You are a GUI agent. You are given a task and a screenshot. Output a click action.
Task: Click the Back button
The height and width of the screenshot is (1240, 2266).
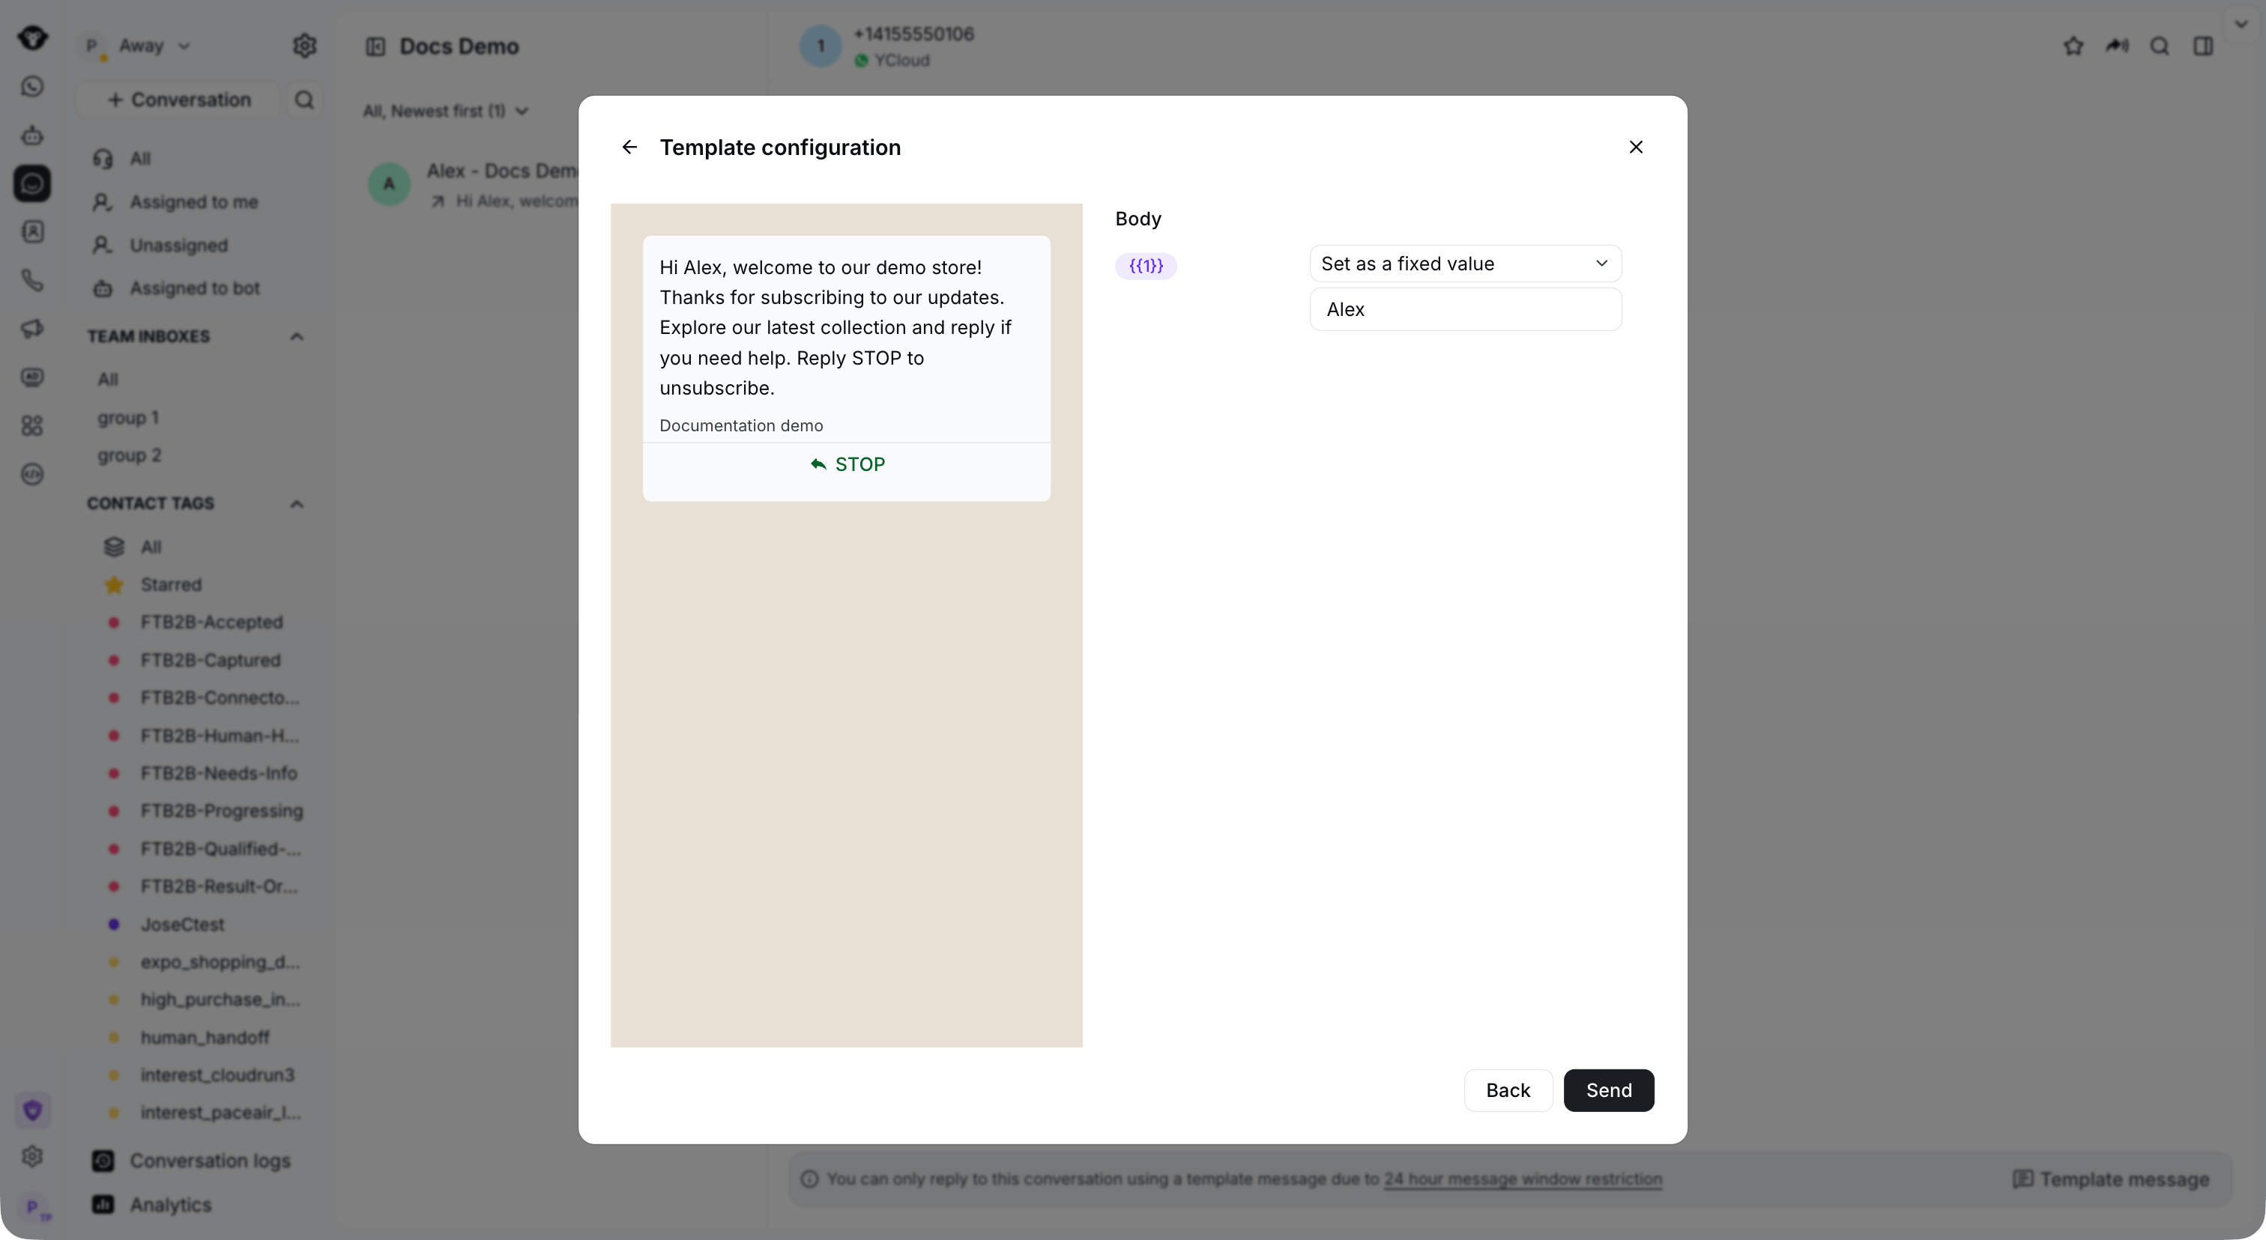click(1508, 1089)
